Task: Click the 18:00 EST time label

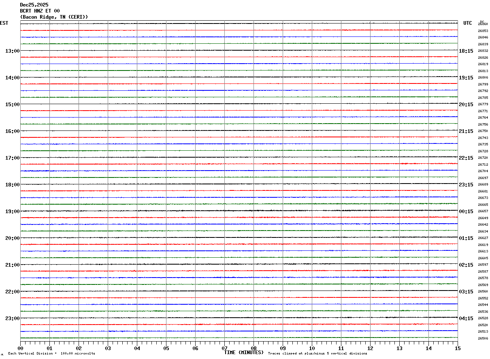Action: point(12,185)
